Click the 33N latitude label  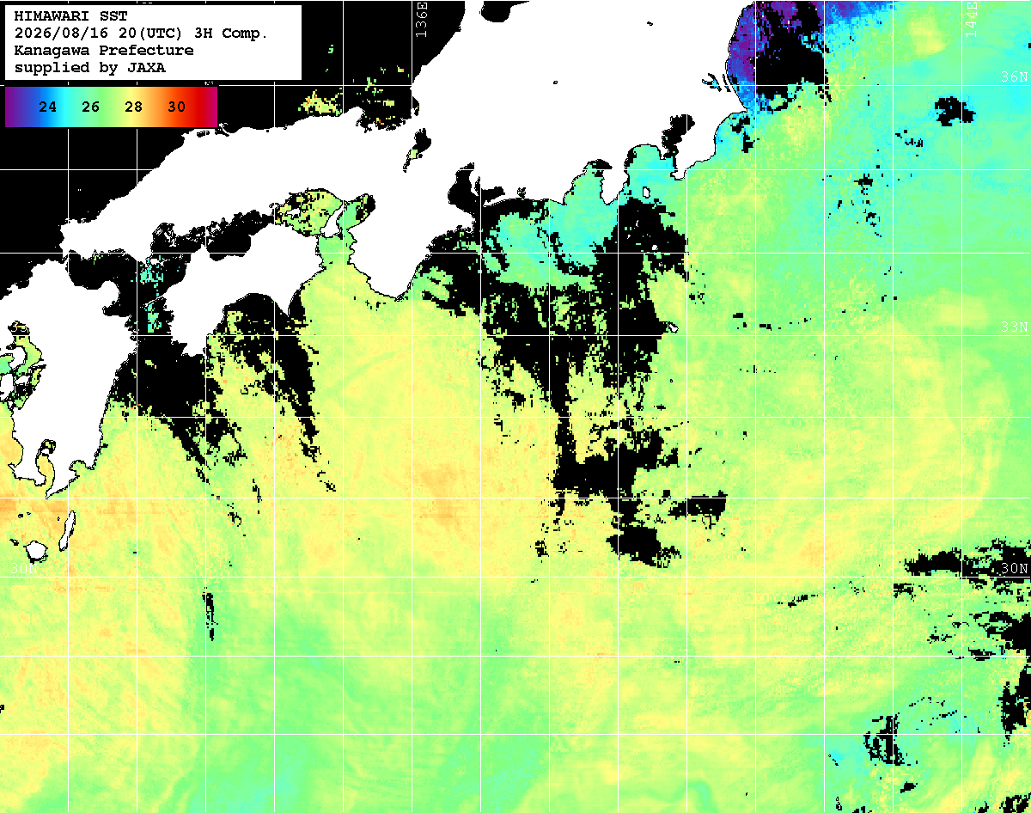[x=1015, y=327]
